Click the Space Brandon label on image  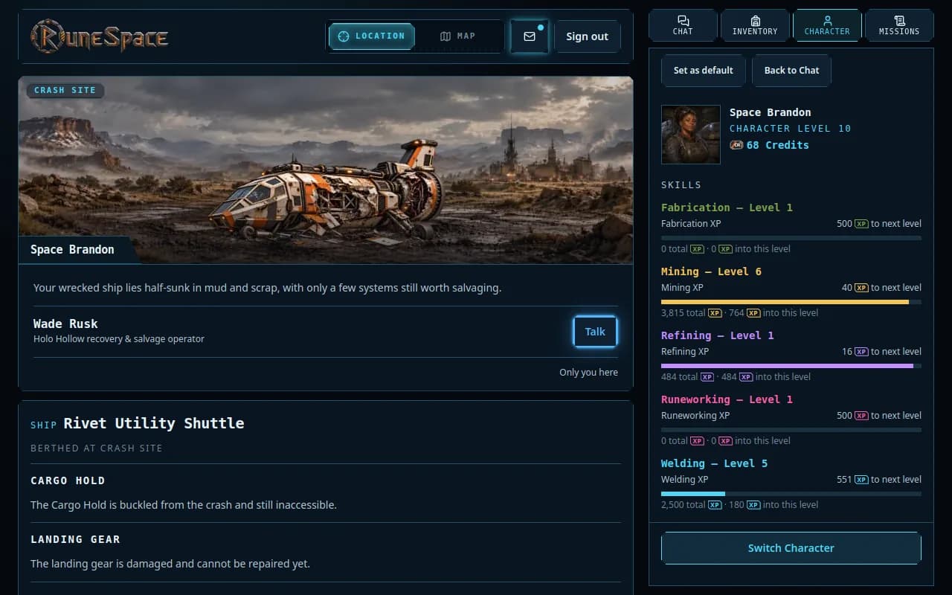pos(72,250)
